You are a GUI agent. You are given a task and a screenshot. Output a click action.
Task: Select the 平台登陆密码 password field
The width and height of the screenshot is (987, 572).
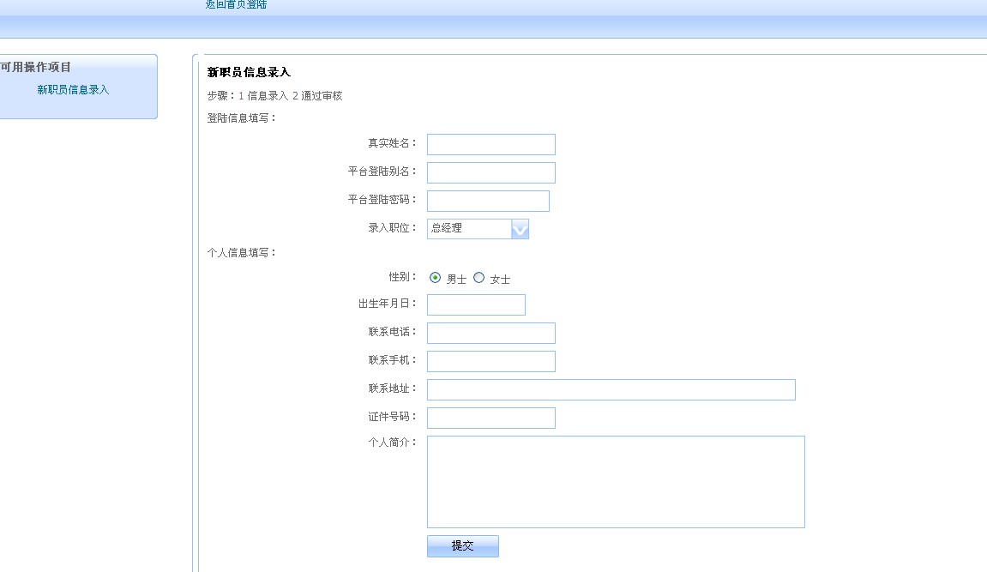pos(487,201)
